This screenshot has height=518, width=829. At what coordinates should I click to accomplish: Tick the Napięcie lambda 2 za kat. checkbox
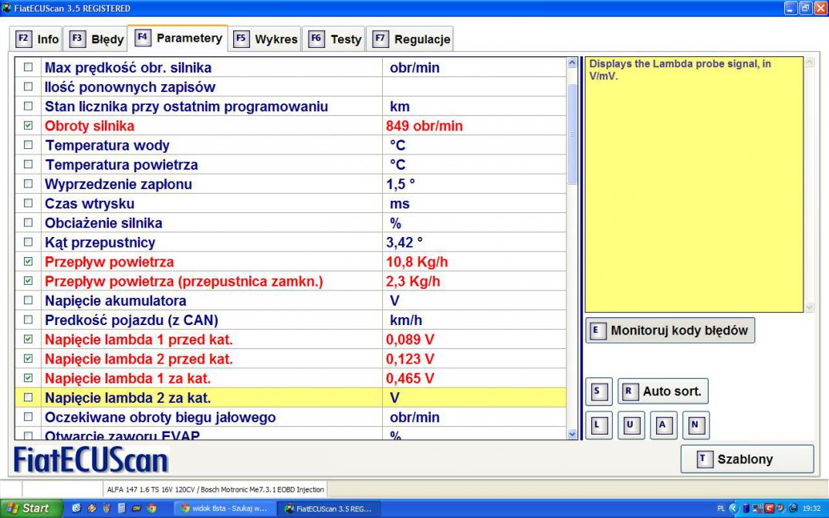29,398
